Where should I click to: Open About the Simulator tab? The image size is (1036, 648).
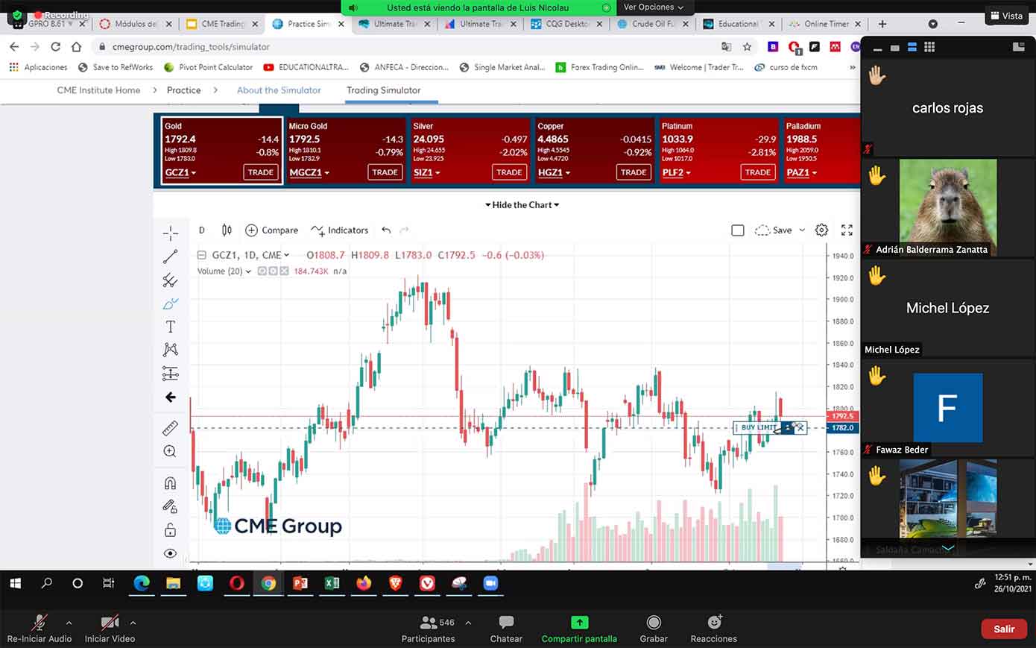click(279, 90)
